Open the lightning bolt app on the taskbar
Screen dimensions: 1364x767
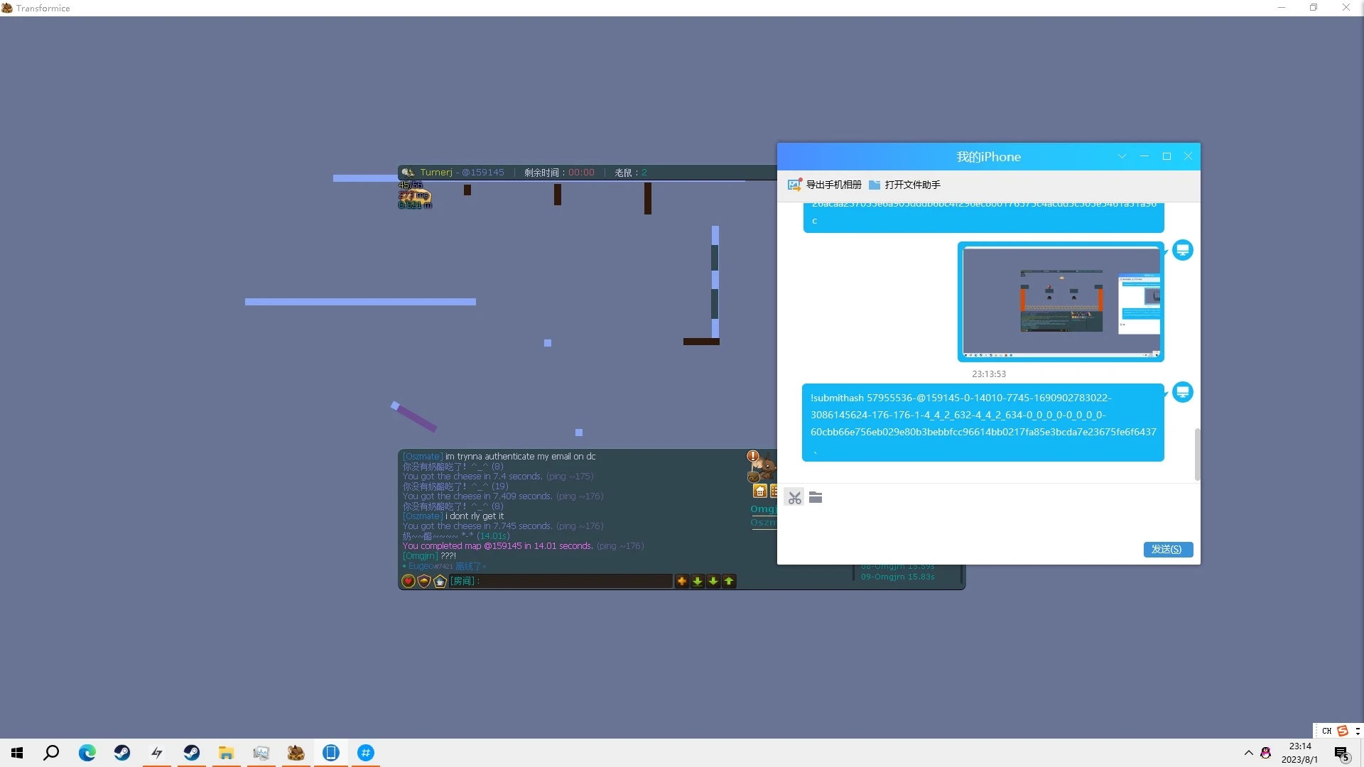157,753
